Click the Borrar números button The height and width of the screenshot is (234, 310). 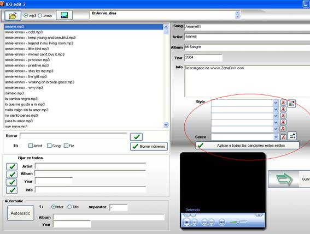point(149,146)
